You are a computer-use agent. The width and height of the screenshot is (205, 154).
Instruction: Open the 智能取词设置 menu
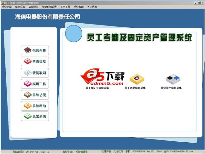49,7
